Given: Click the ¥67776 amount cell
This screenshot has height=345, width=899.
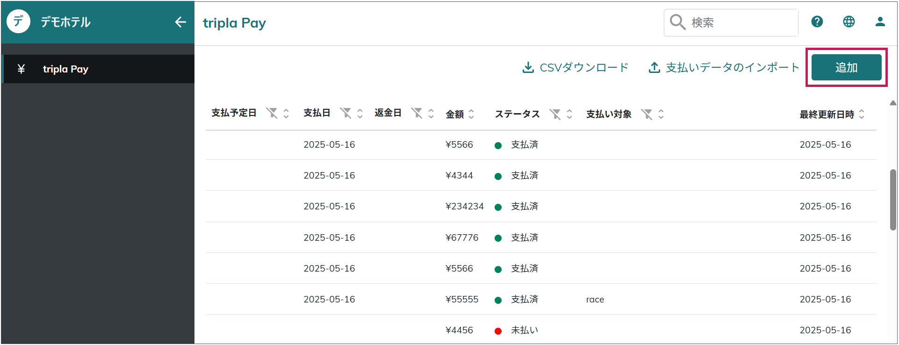Looking at the screenshot, I should (462, 237).
